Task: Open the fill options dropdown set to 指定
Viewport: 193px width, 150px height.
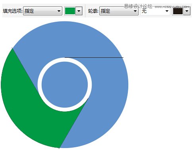Action: tap(42, 11)
